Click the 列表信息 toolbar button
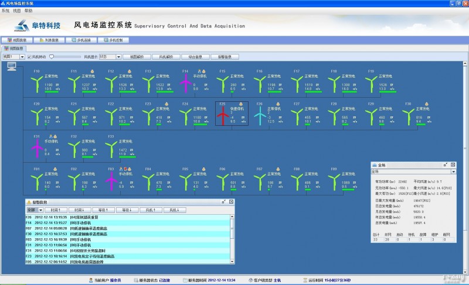The width and height of the screenshot is (469, 285). (x=49, y=40)
